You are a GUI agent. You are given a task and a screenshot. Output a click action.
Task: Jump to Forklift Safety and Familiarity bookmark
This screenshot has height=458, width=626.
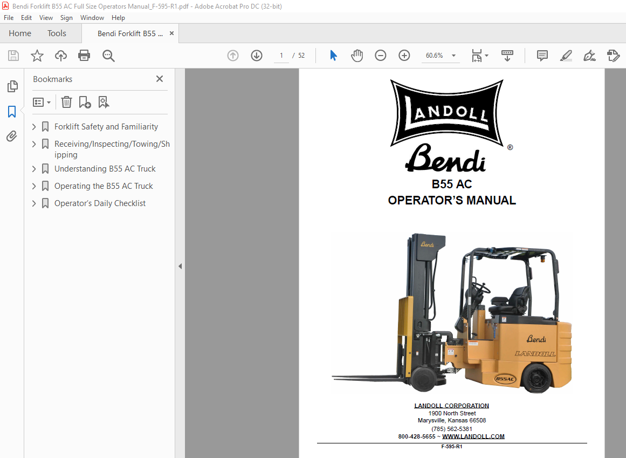click(x=106, y=127)
